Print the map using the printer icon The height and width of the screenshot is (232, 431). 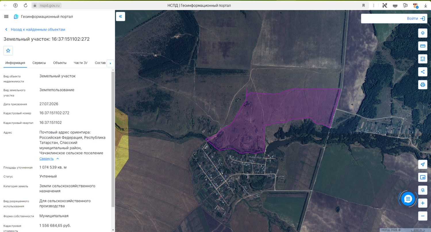point(423,85)
